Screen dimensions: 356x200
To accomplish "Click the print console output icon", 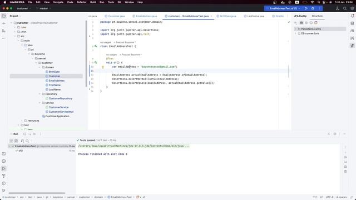I will 345,167.
